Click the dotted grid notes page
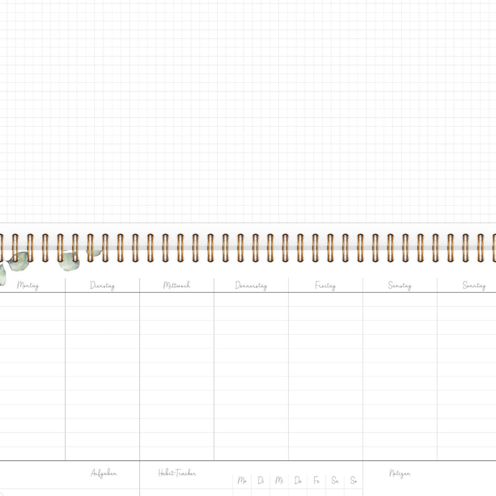This screenshot has height=496, width=496. click(x=248, y=111)
